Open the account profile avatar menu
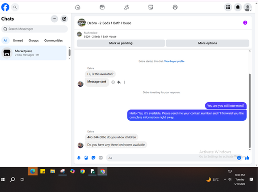The height and width of the screenshot is (192, 258). click(x=248, y=7)
